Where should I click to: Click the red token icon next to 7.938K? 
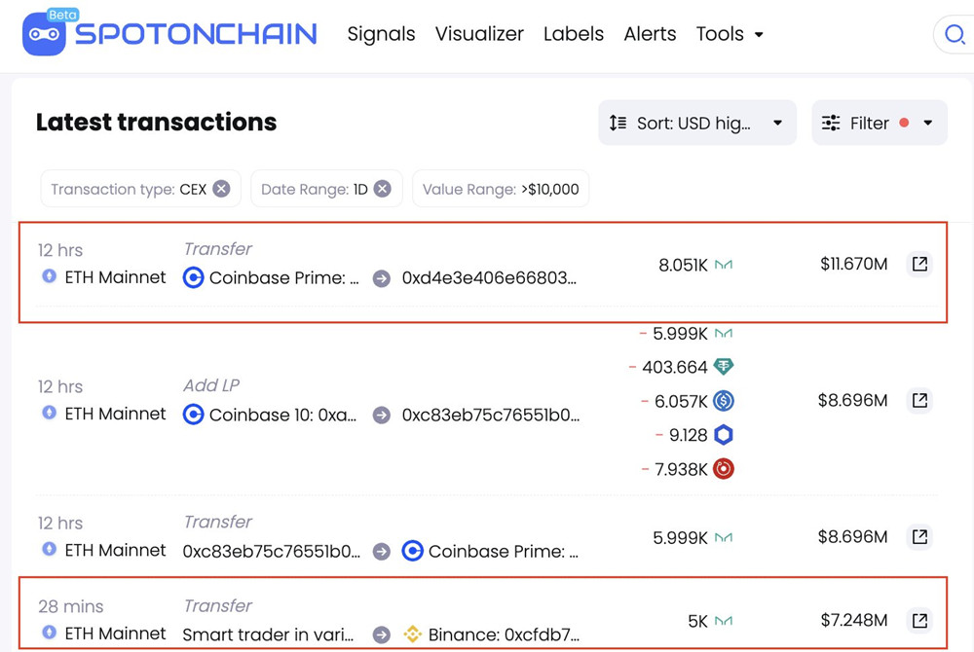coord(723,469)
